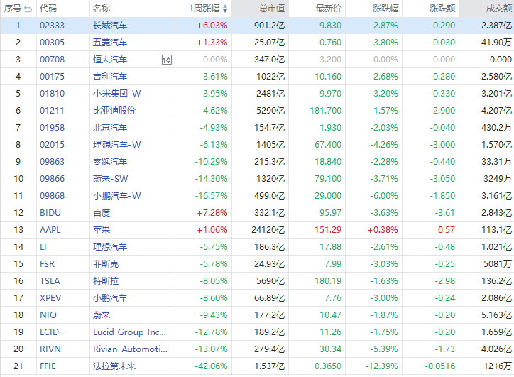
Task: Click the 涨跌幅 column header
Action: pyautogui.click(x=385, y=9)
